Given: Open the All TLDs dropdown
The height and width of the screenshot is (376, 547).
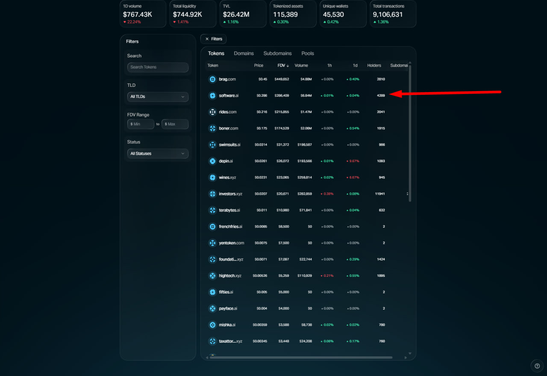Looking at the screenshot, I should coord(158,97).
